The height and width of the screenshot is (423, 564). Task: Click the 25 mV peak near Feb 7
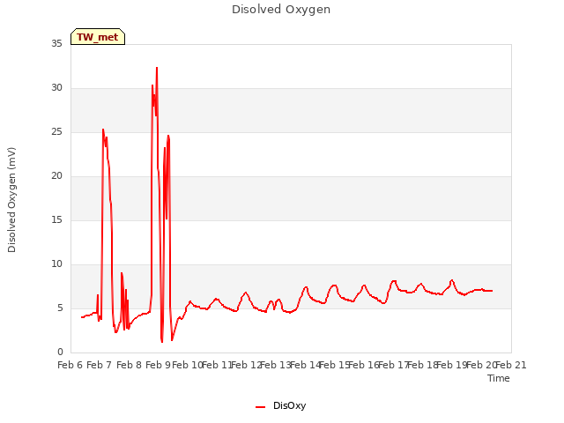pos(103,130)
